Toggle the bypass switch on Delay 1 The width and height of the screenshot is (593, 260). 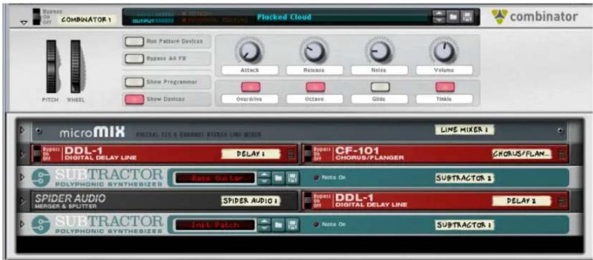37,154
